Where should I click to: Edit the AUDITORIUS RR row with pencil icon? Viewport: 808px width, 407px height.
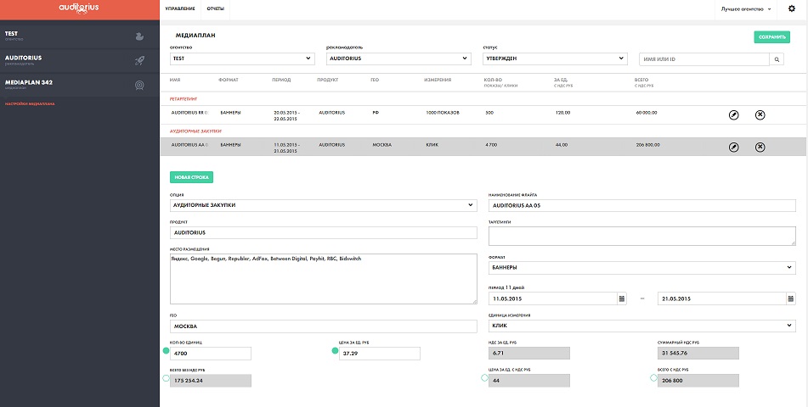point(734,114)
